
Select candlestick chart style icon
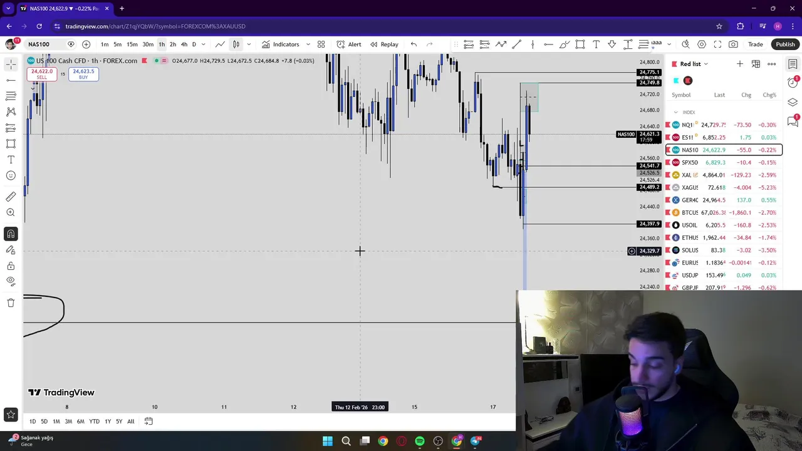[236, 44]
